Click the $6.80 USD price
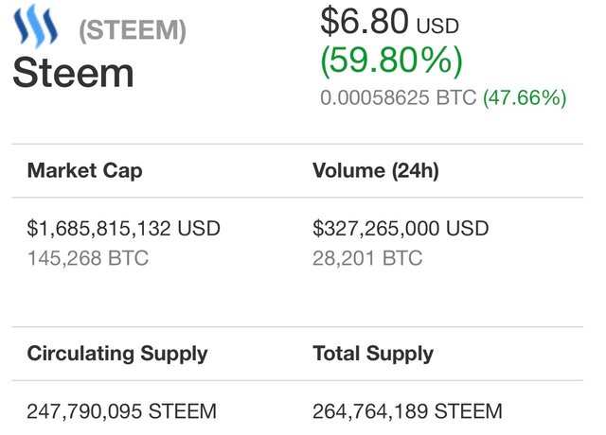The image size is (606, 435). (x=389, y=22)
